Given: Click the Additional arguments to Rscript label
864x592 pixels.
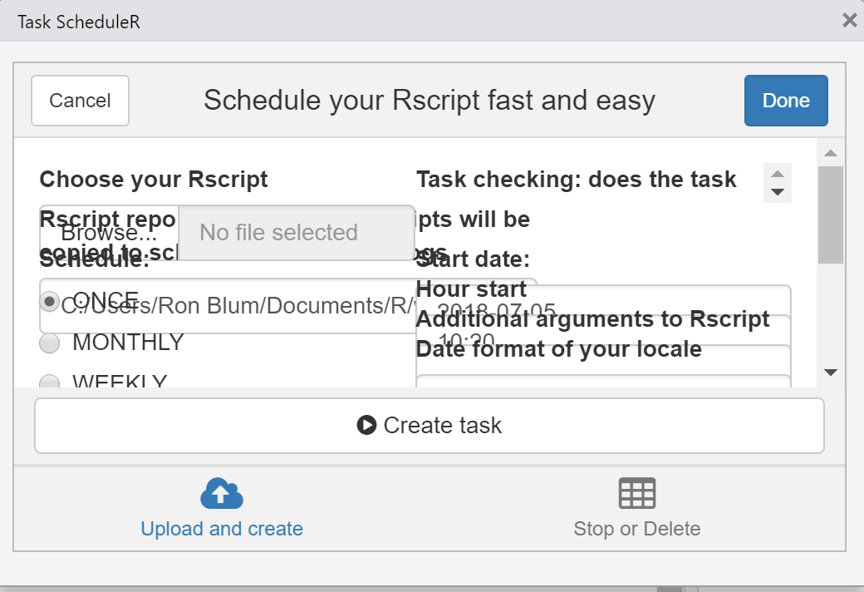Looking at the screenshot, I should click(x=592, y=319).
